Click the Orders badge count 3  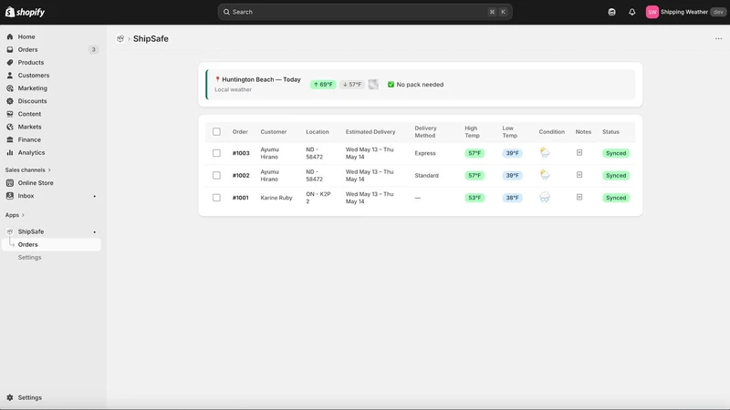[94, 50]
